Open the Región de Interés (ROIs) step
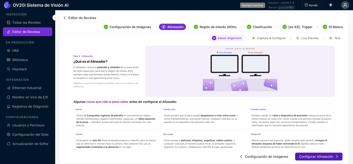 pyautogui.click(x=215, y=27)
